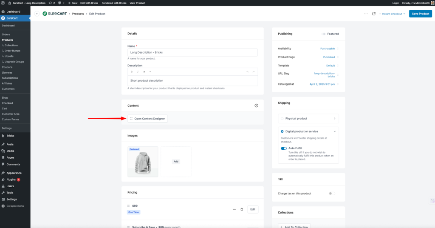Click the undo icon in Description editor

[x=247, y=71]
